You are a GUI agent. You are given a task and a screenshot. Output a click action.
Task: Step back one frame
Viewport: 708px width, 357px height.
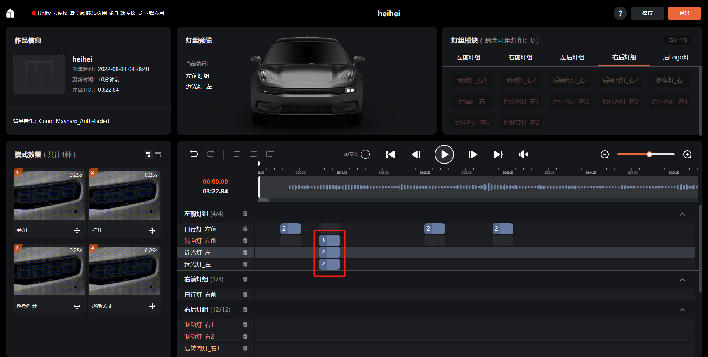pyautogui.click(x=416, y=154)
